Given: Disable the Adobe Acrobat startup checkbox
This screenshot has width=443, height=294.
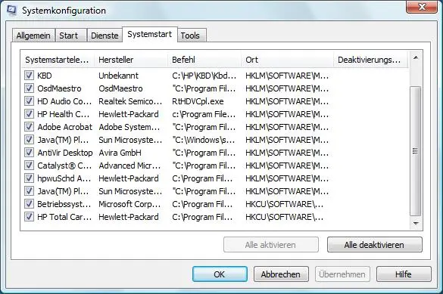Looking at the screenshot, I should point(29,126).
